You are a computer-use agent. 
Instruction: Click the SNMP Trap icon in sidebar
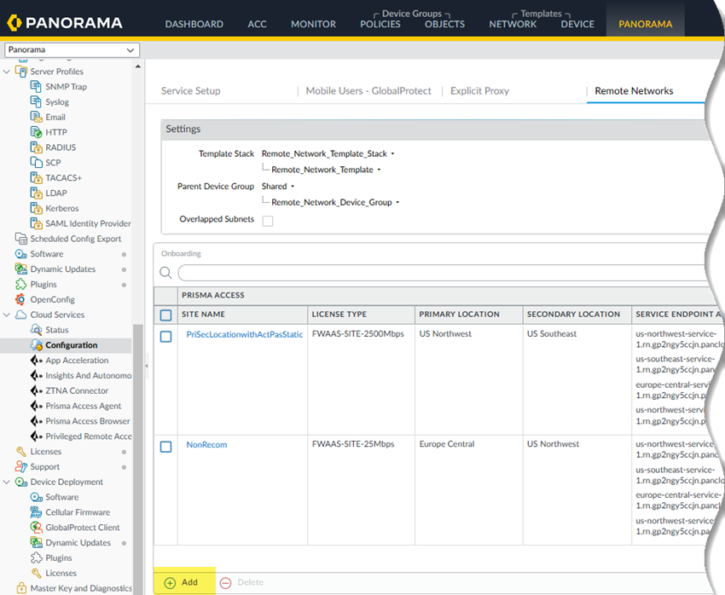37,87
